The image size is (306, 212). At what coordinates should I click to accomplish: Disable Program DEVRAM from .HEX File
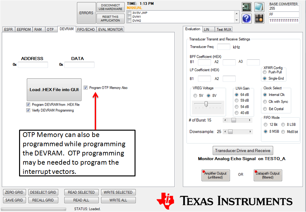click(x=28, y=105)
